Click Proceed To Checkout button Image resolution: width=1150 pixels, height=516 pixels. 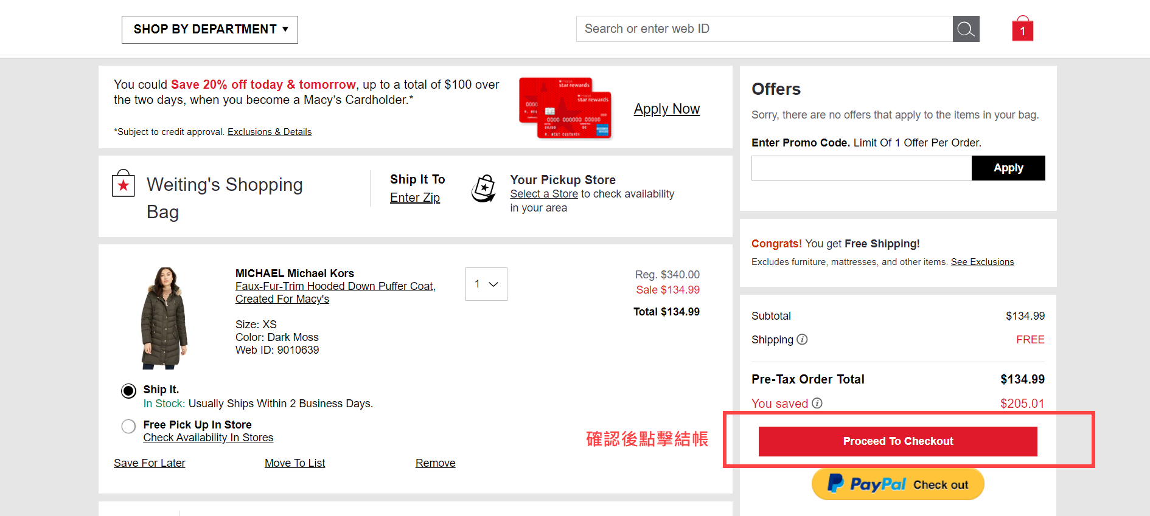(897, 441)
